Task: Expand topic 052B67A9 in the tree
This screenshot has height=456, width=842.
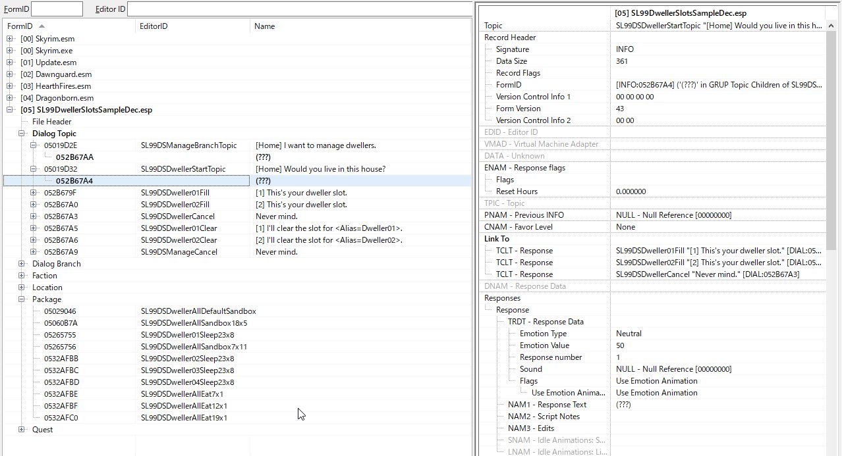Action: [x=34, y=252]
